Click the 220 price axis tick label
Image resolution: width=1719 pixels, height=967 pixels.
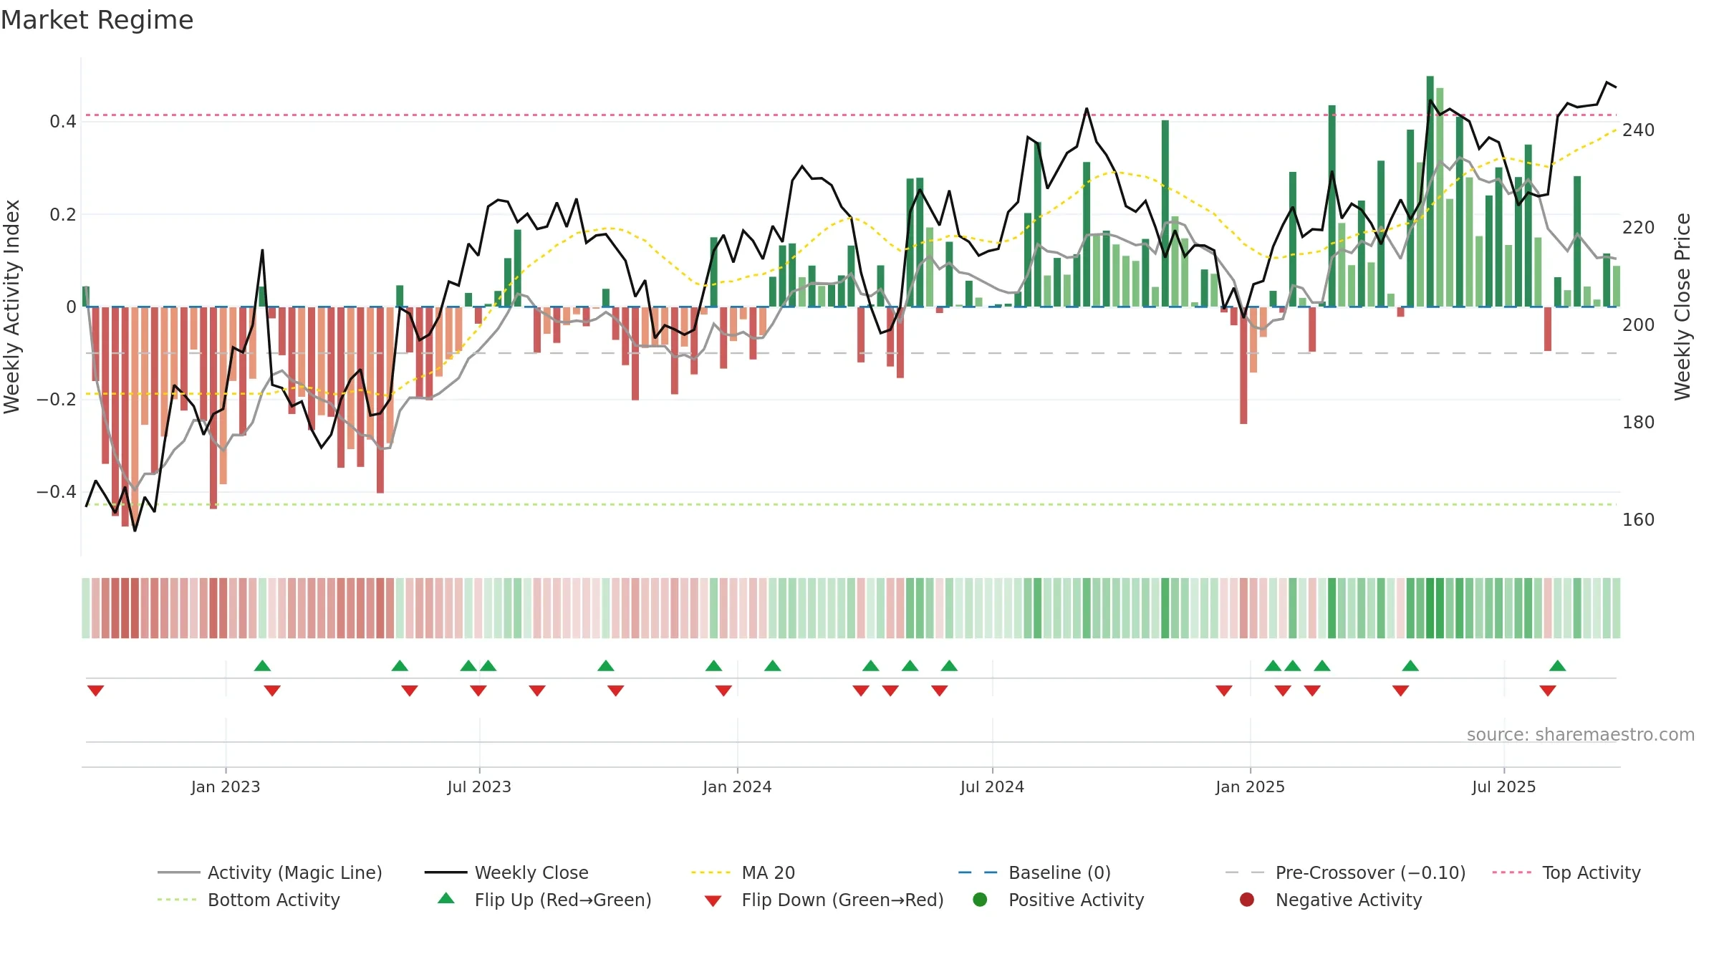1638,227
